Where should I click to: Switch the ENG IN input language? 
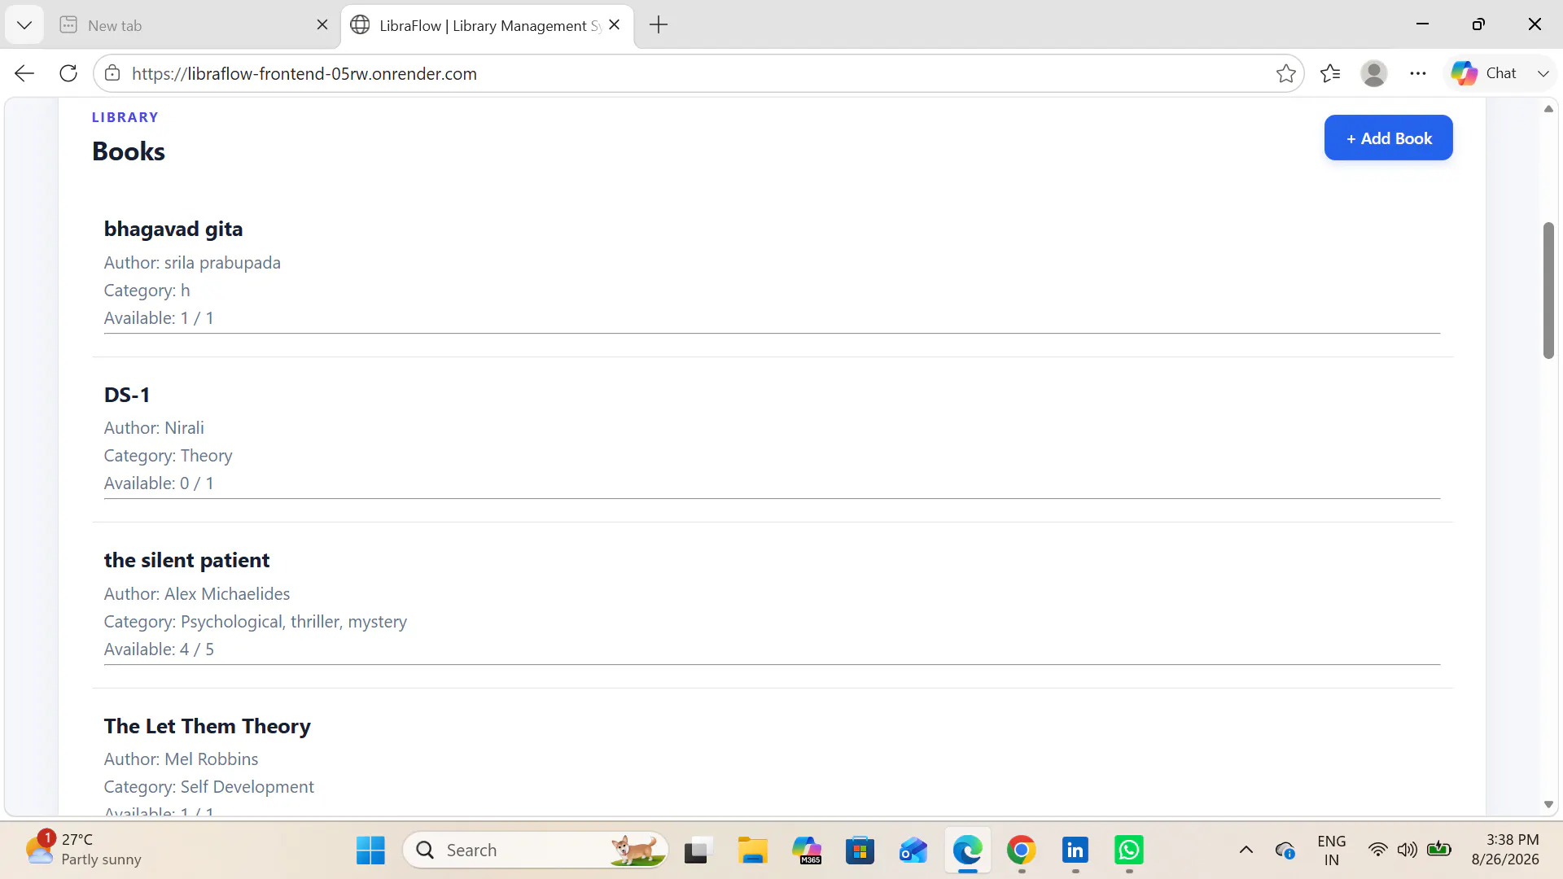[1331, 851]
